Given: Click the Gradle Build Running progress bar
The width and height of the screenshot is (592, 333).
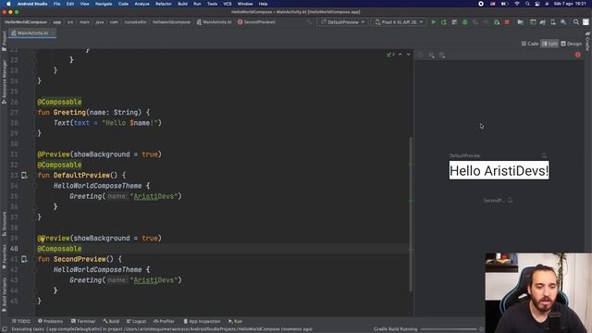Looking at the screenshot, I should click(449, 329).
